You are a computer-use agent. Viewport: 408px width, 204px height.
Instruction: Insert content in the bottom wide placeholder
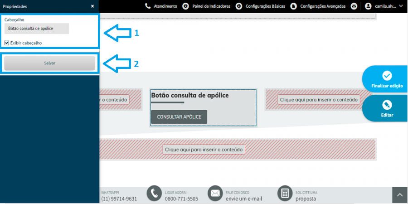pos(204,150)
